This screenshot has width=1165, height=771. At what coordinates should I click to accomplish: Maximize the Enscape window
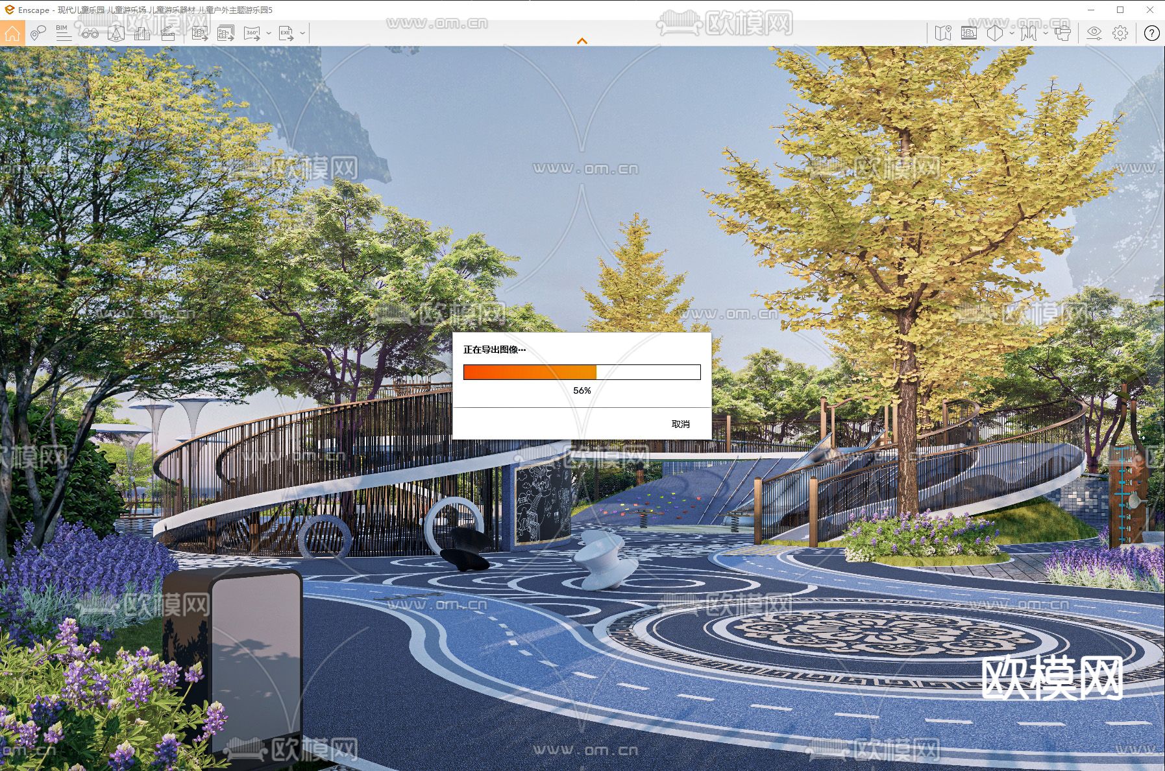click(1120, 10)
